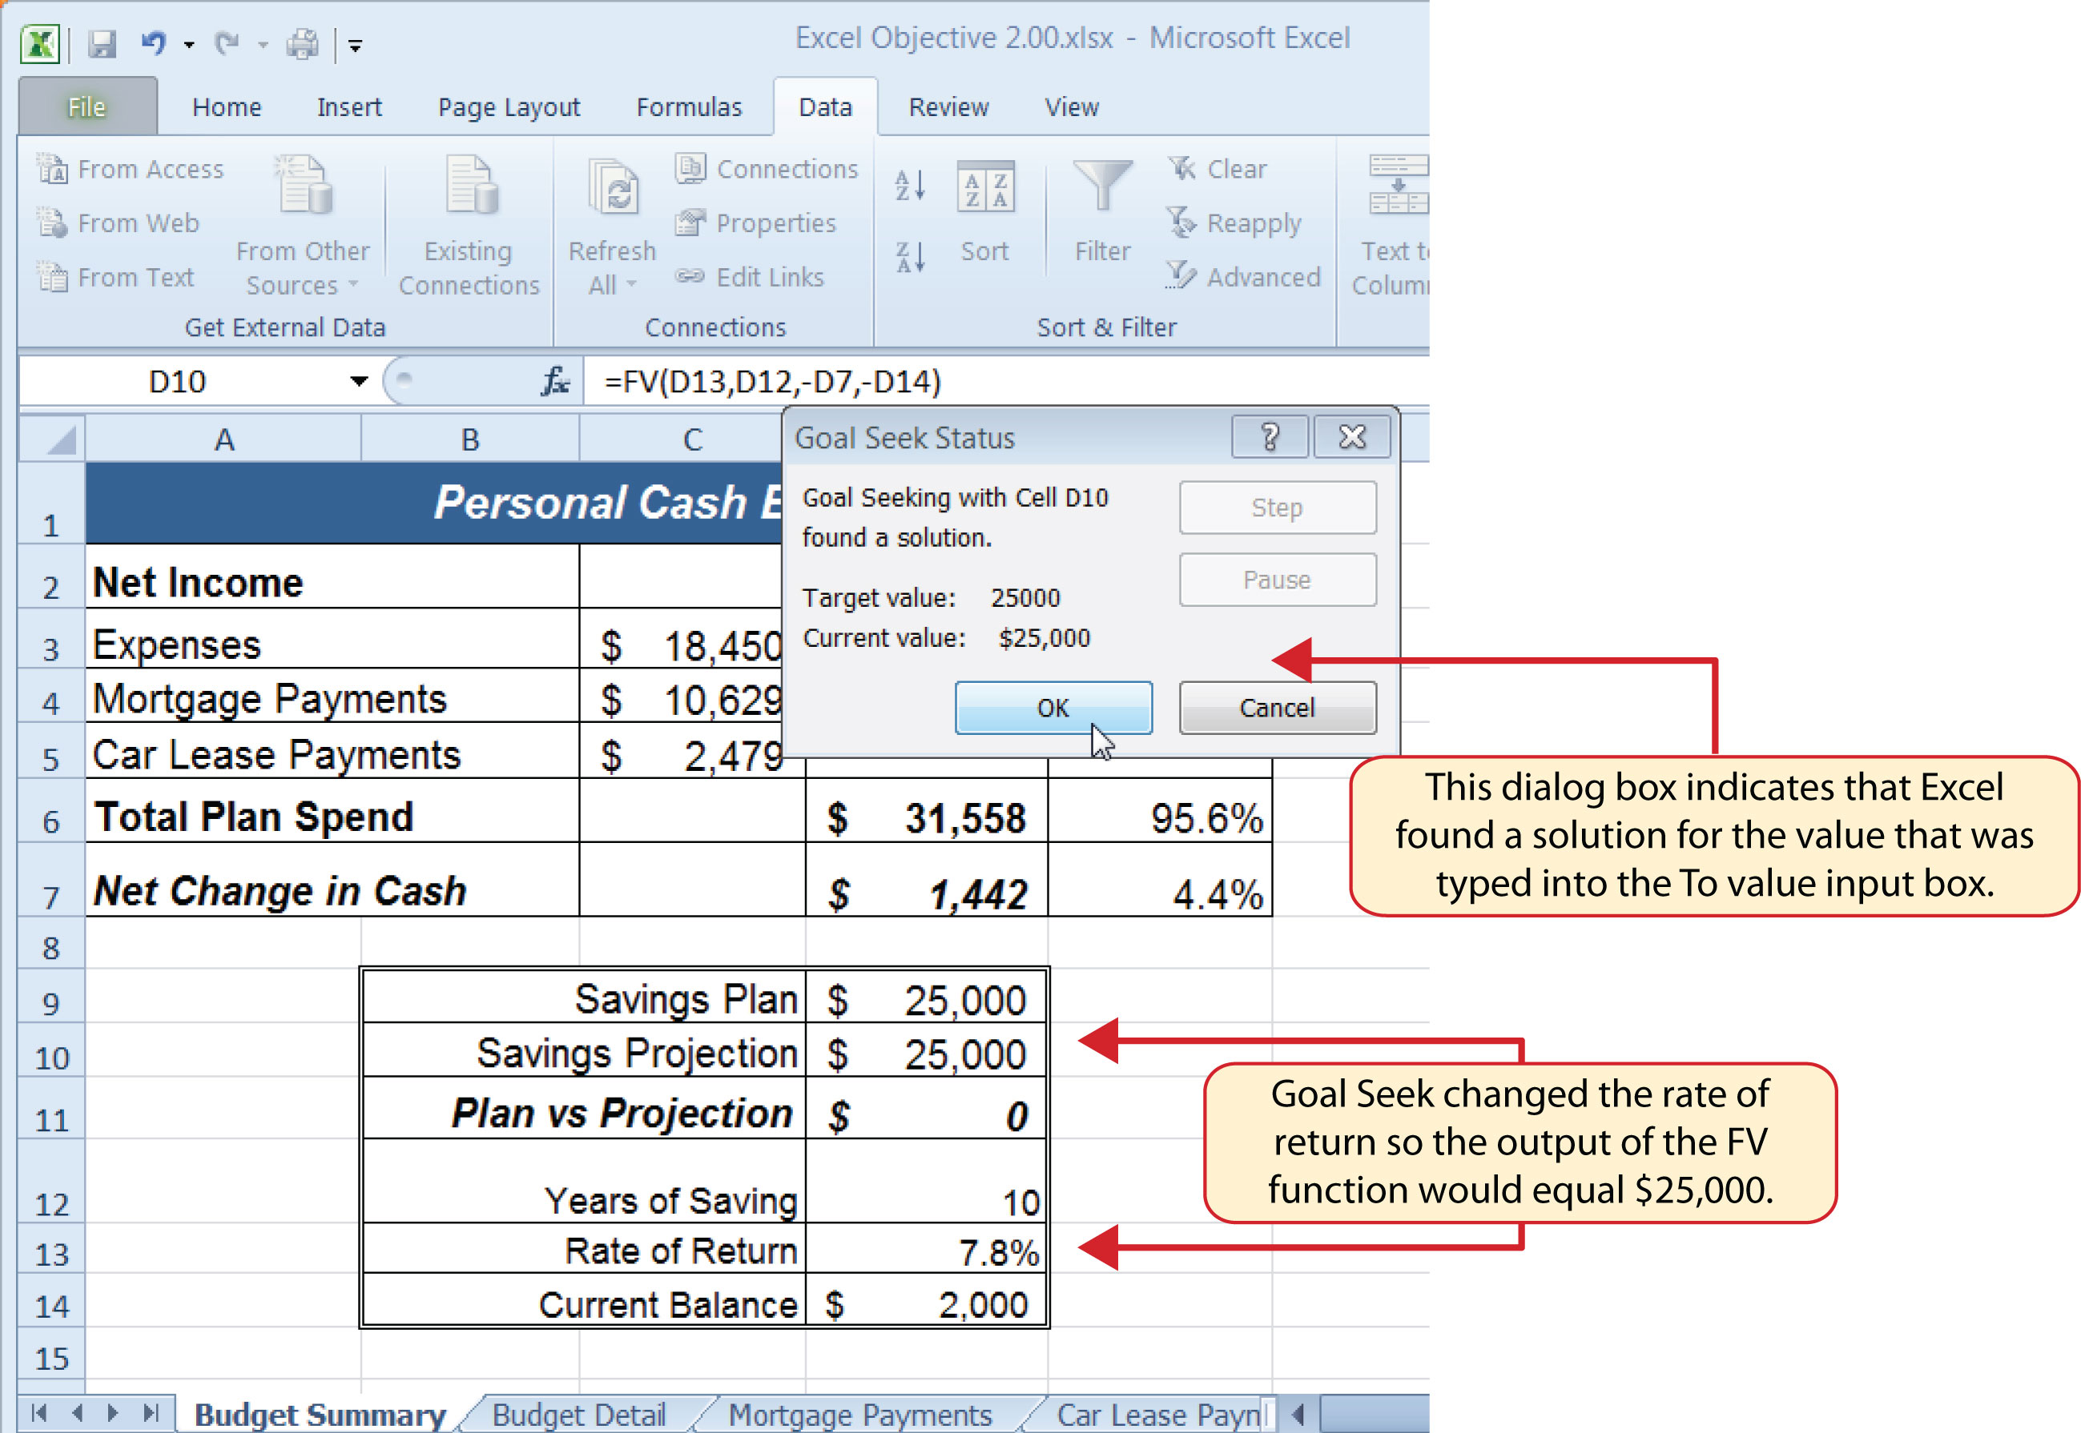Switch to the Review tab

pyautogui.click(x=948, y=106)
